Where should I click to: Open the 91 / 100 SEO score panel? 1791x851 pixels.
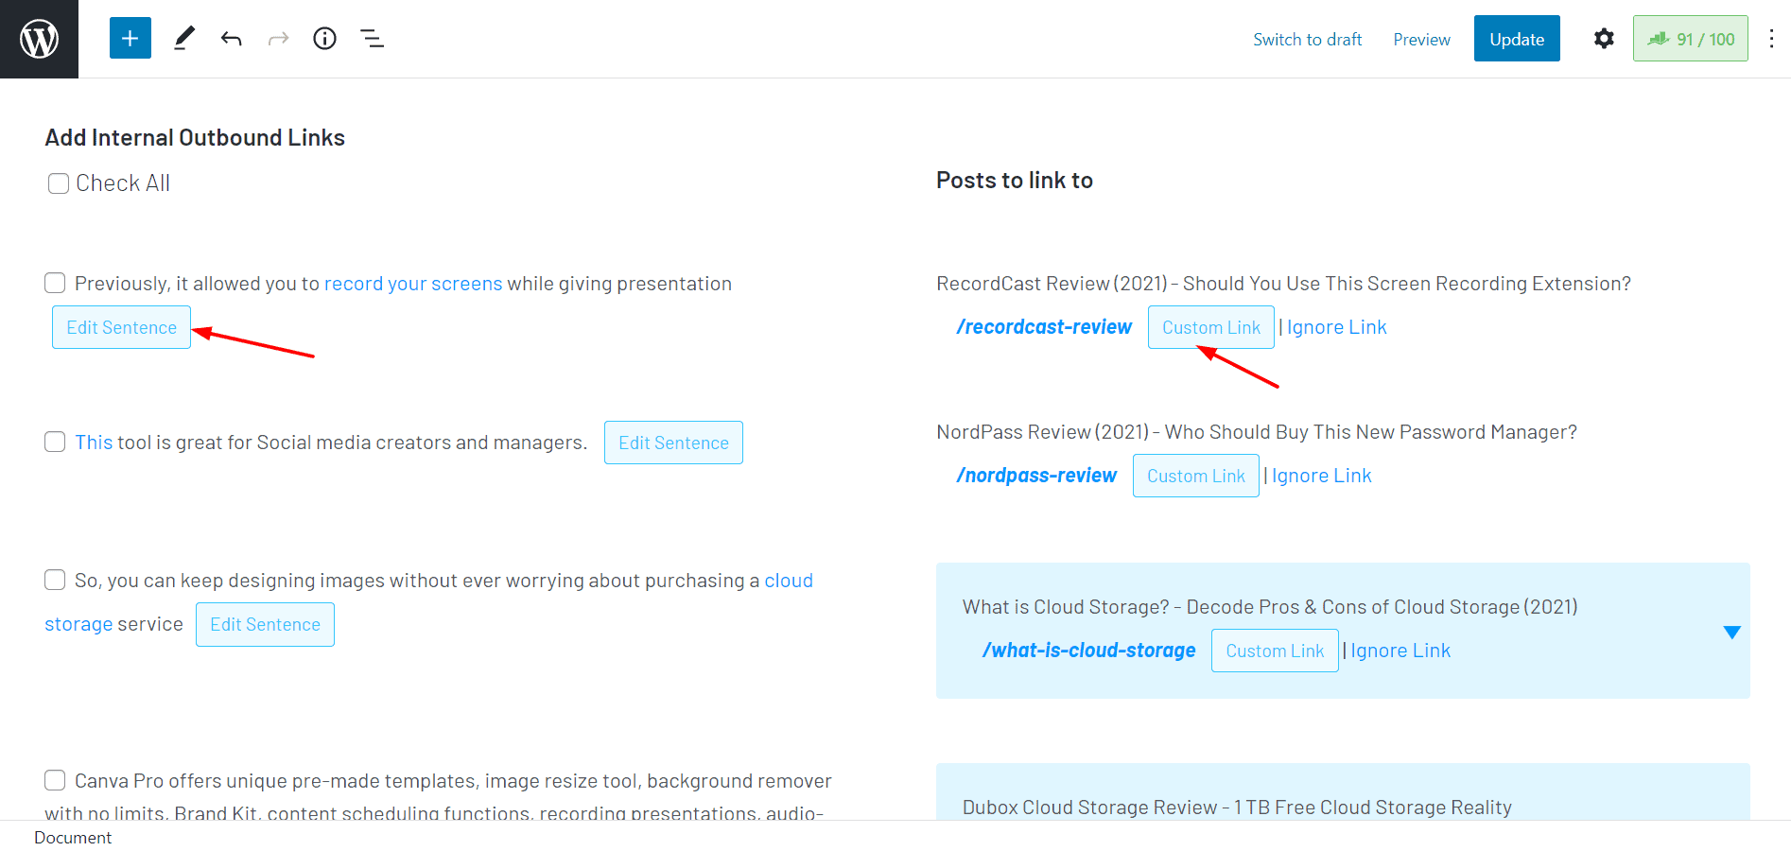1690,39
